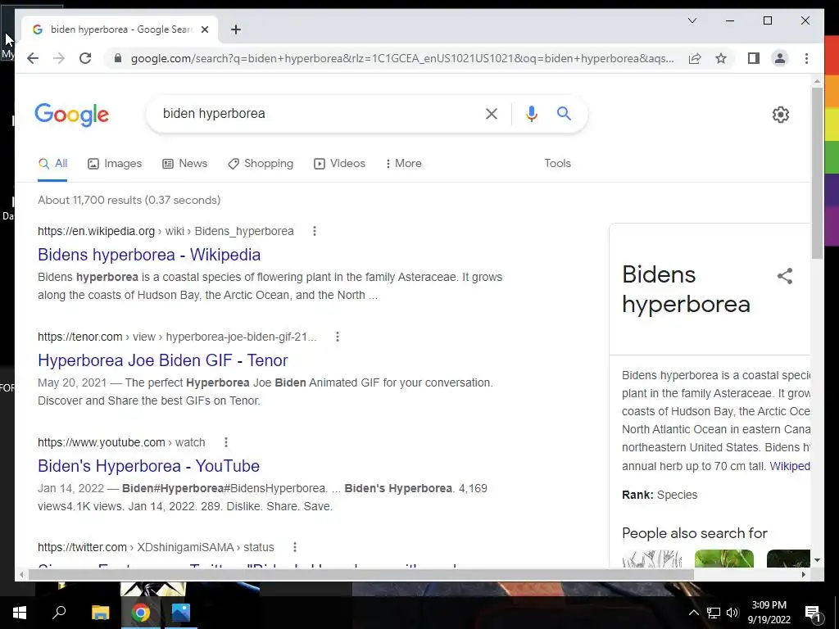
Task: Open a new tab with plus button
Action: 236,29
